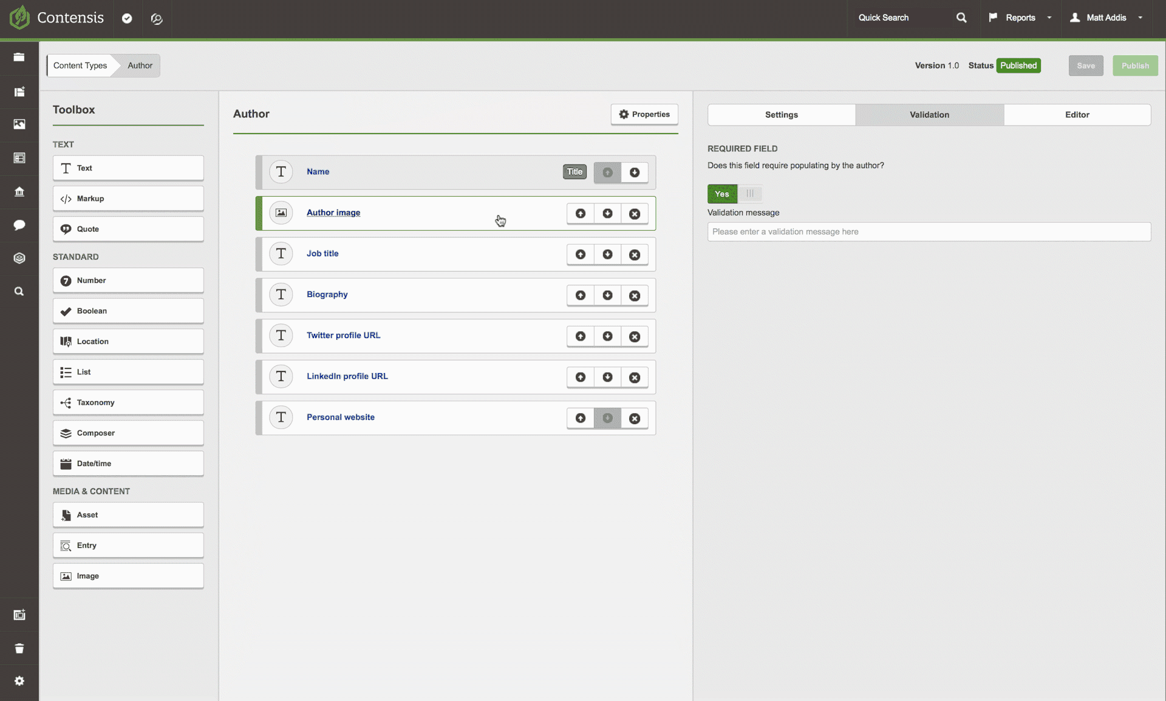Add a Number field from the Toolbox
The width and height of the screenshot is (1166, 701).
[x=128, y=280]
